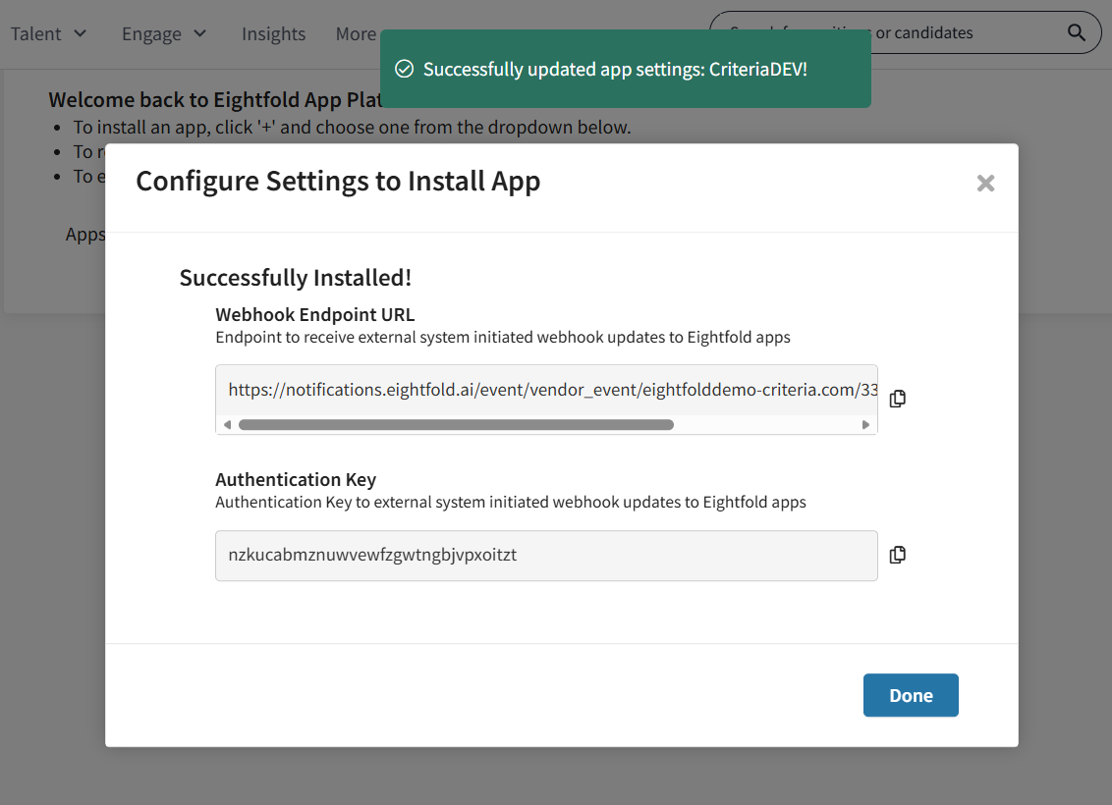Close the Configure Settings dialog
Screen dimensions: 1112x805
(985, 184)
